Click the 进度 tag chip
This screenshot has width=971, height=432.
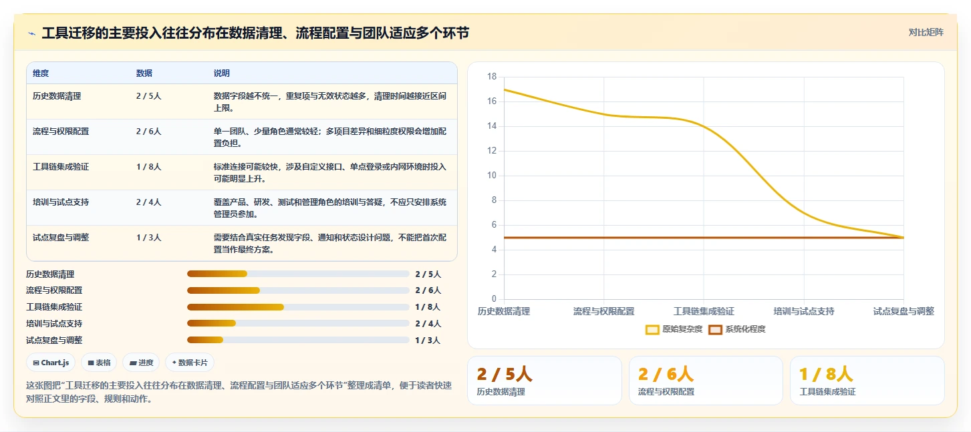pos(141,363)
